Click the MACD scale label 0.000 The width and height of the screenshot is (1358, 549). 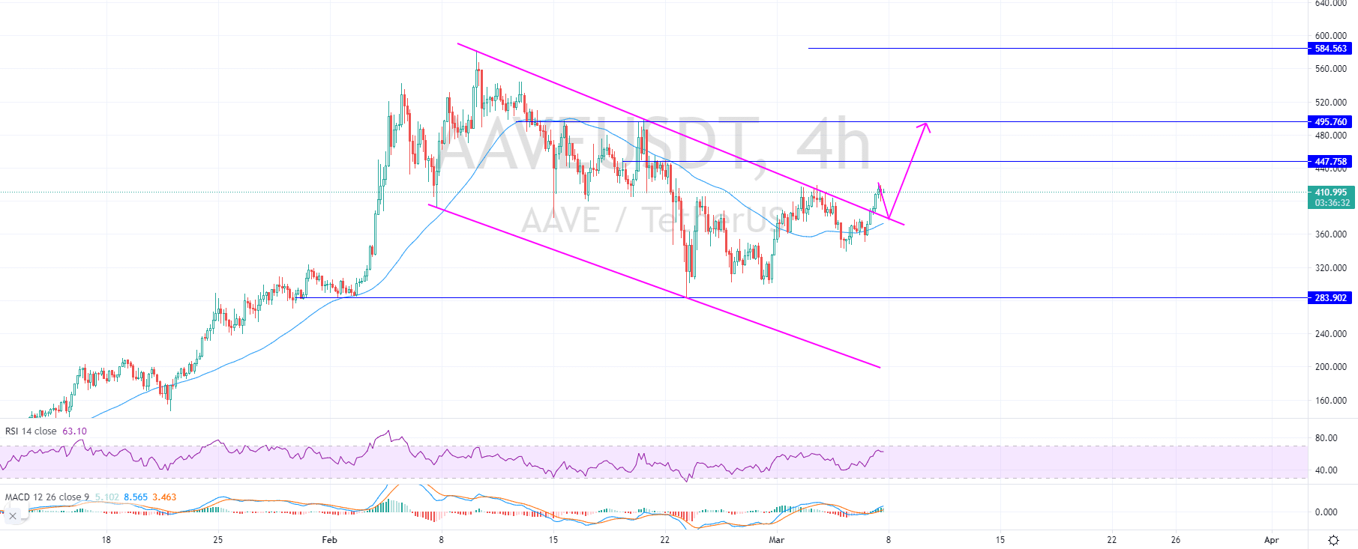tap(1327, 512)
